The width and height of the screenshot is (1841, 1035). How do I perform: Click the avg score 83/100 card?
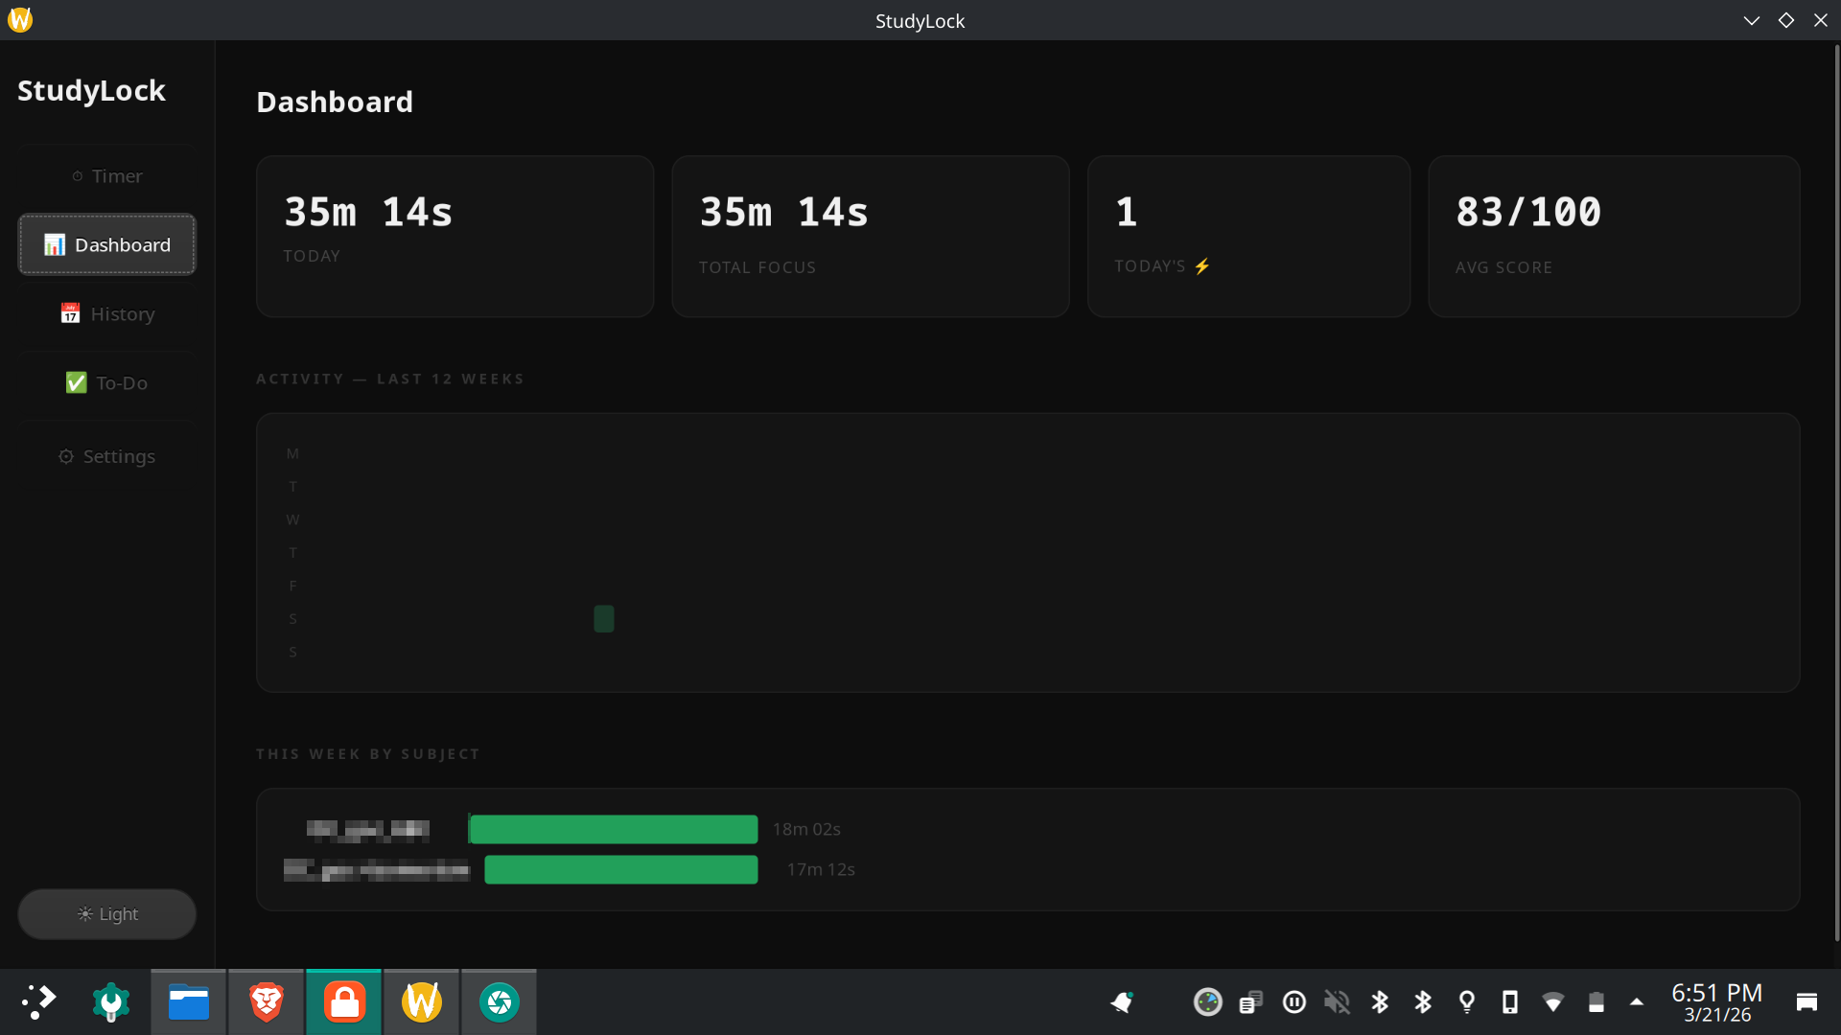pos(1613,237)
